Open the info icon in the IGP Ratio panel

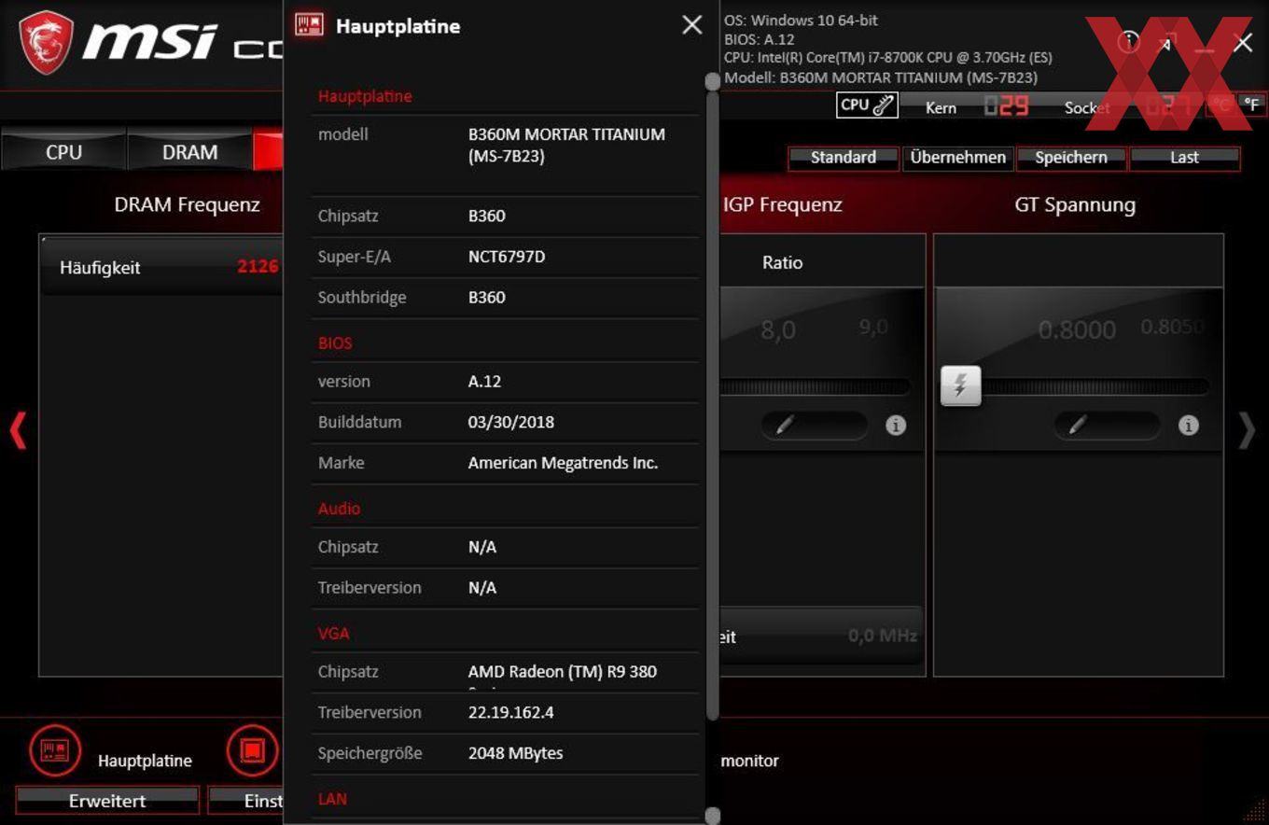[895, 426]
